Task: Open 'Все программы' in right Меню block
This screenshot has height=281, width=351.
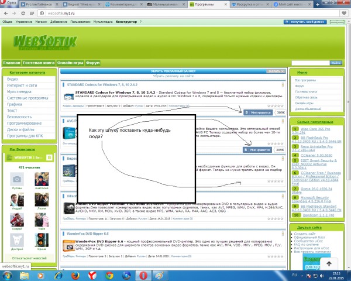Action: (305, 80)
